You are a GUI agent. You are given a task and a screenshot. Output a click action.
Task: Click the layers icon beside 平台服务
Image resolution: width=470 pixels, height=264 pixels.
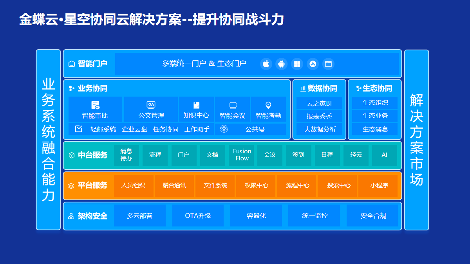pyautogui.click(x=71, y=186)
